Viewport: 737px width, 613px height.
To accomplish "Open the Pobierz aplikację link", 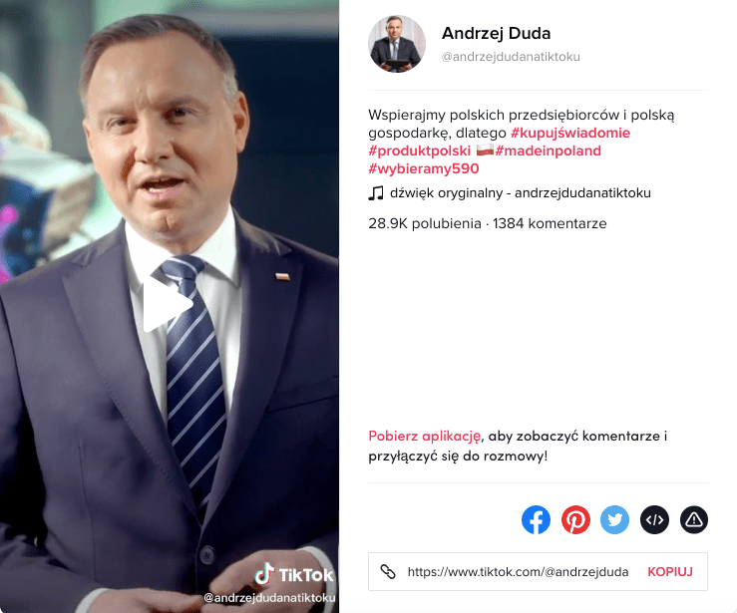I will pyautogui.click(x=425, y=436).
